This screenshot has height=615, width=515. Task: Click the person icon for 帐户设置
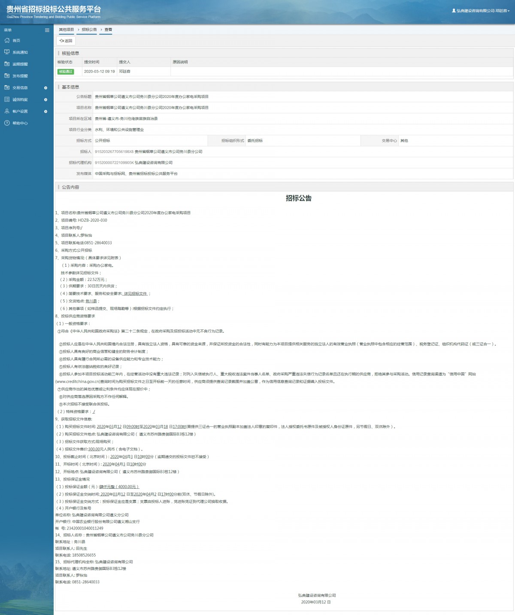point(7,111)
